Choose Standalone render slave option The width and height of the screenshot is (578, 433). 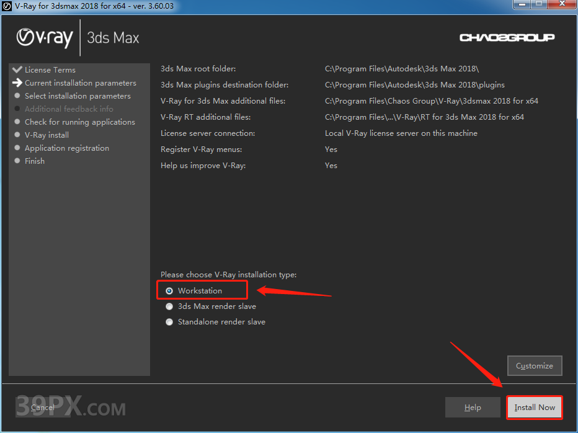point(169,322)
